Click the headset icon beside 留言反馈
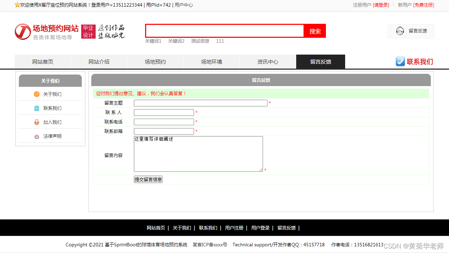The height and width of the screenshot is (253, 449). coord(400,31)
